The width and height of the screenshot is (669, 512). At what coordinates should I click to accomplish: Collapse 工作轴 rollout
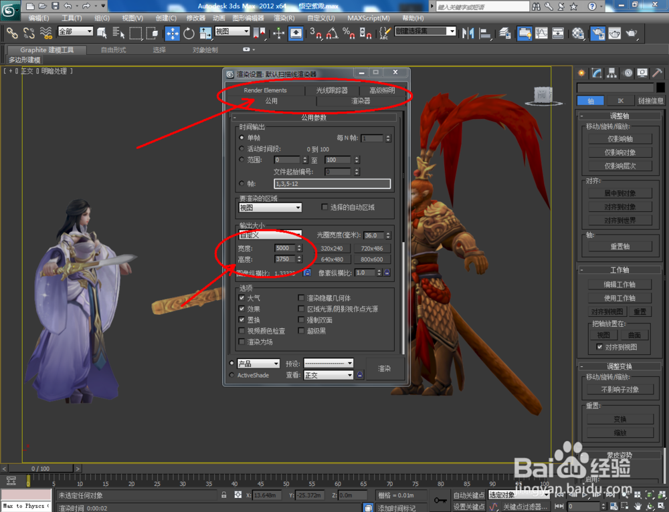click(x=619, y=270)
